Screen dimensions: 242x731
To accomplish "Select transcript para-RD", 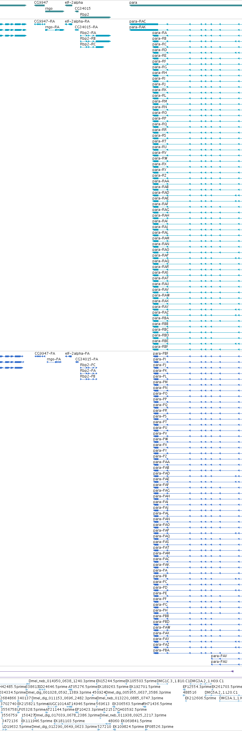I will [x=160, y=50].
